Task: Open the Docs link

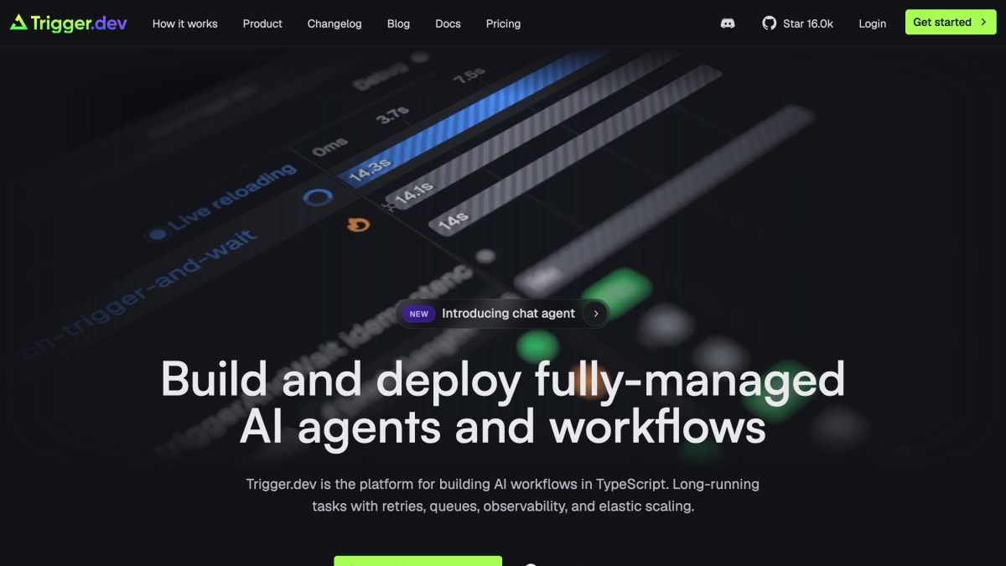Action: click(x=448, y=23)
